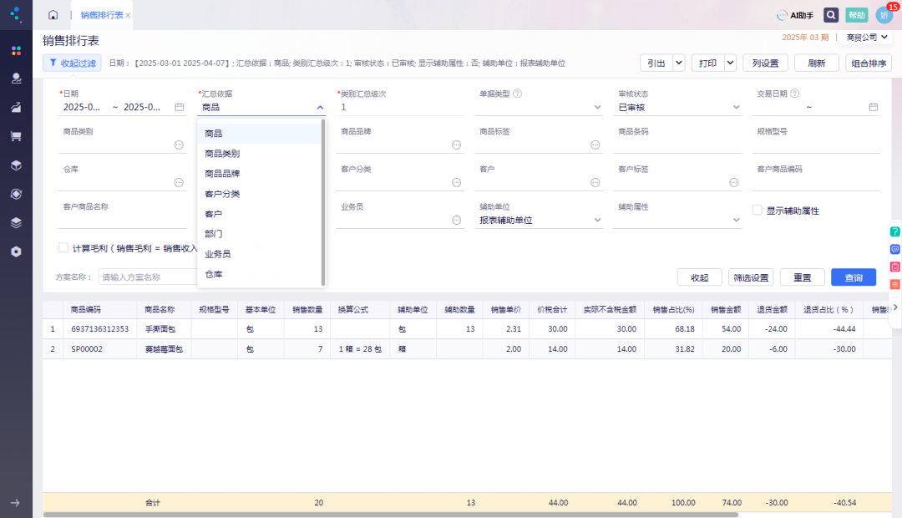Viewport: 902px width, 518px height.
Task: Click the 引出 export button
Action: click(x=656, y=63)
